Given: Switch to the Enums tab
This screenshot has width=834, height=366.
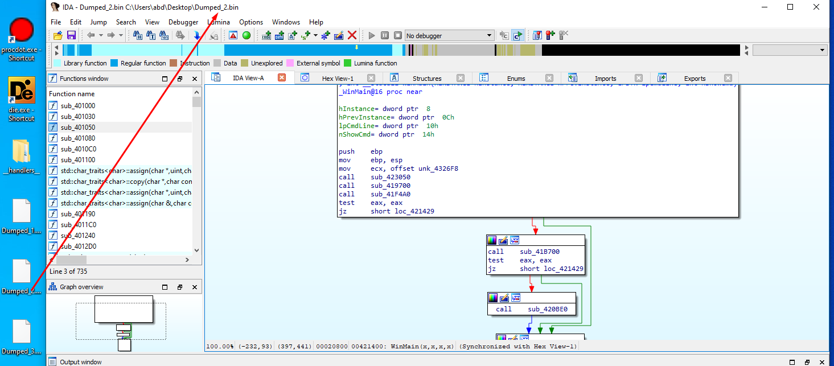Looking at the screenshot, I should tap(516, 79).
